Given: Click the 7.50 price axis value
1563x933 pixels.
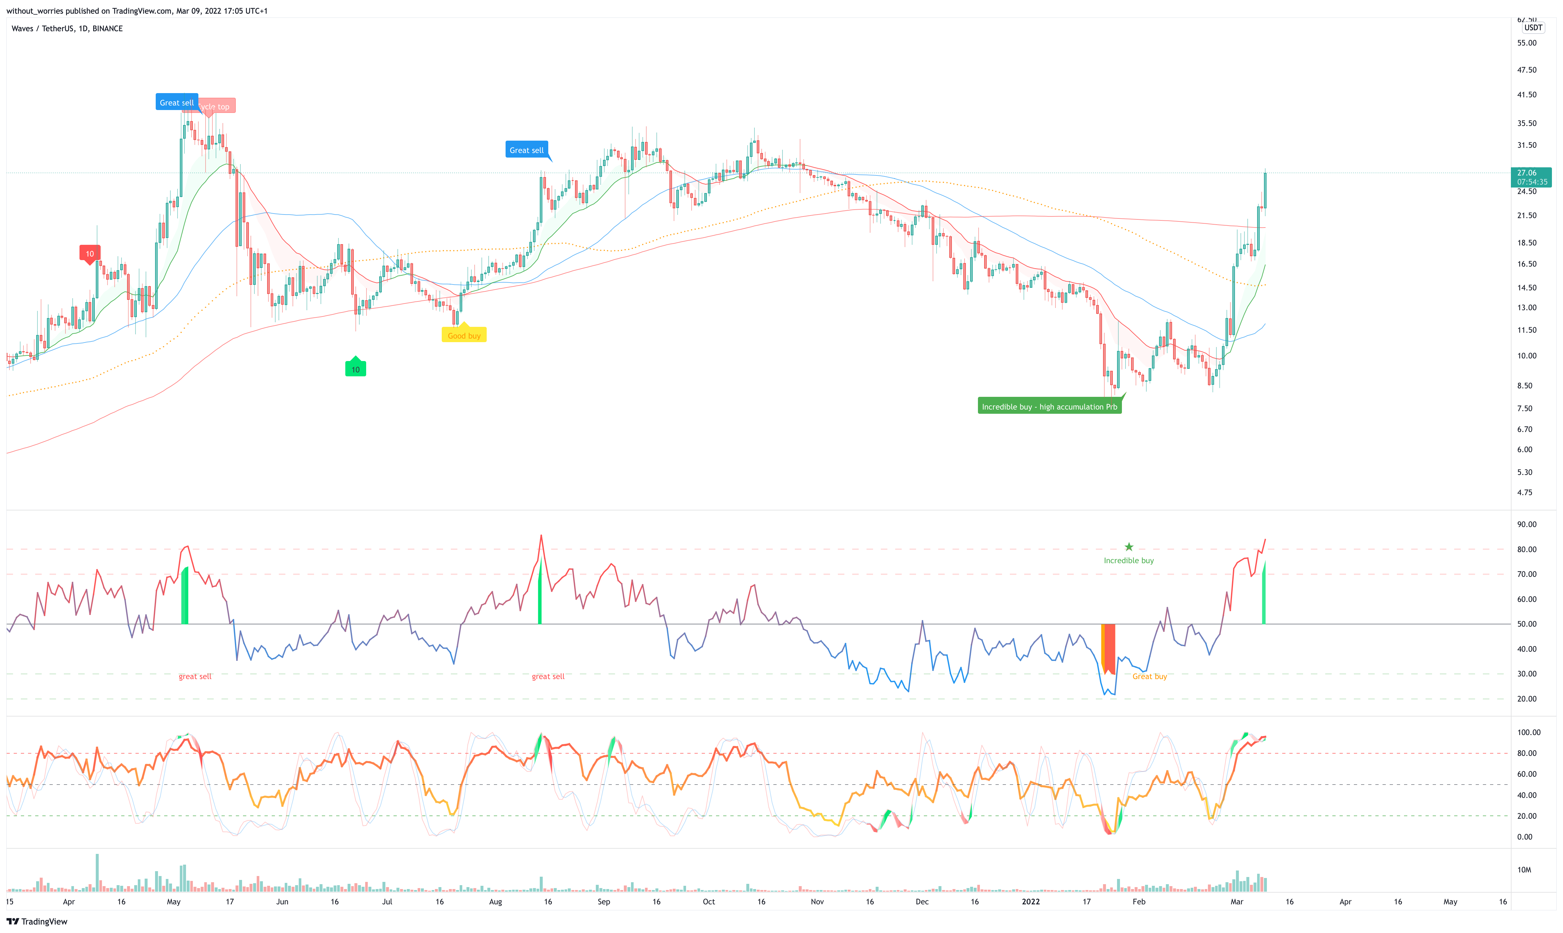Looking at the screenshot, I should point(1525,409).
